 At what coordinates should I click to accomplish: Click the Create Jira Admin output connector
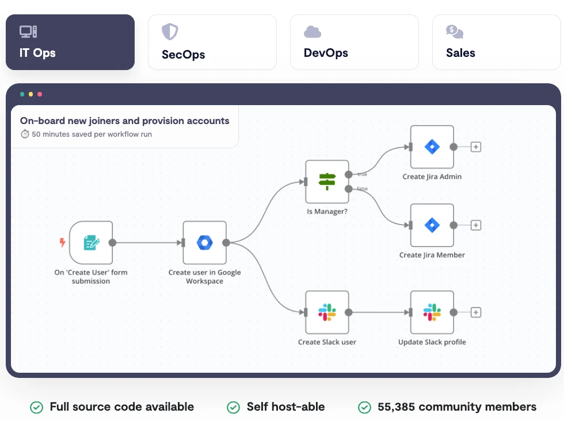click(454, 147)
